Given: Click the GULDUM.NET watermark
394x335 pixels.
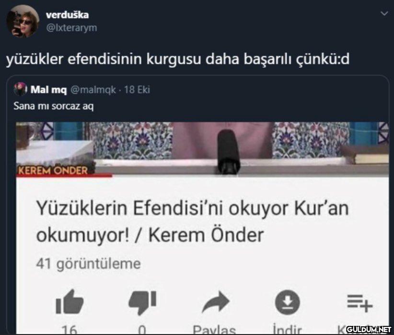Looking at the screenshot, I should point(369,329).
